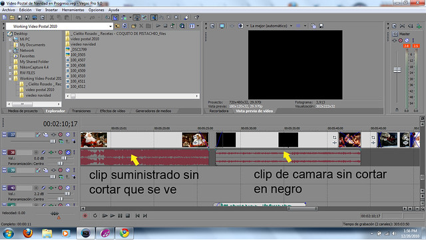Open the Herramientas menu
This screenshot has width=426, height=240.
pyautogui.click(x=73, y=10)
